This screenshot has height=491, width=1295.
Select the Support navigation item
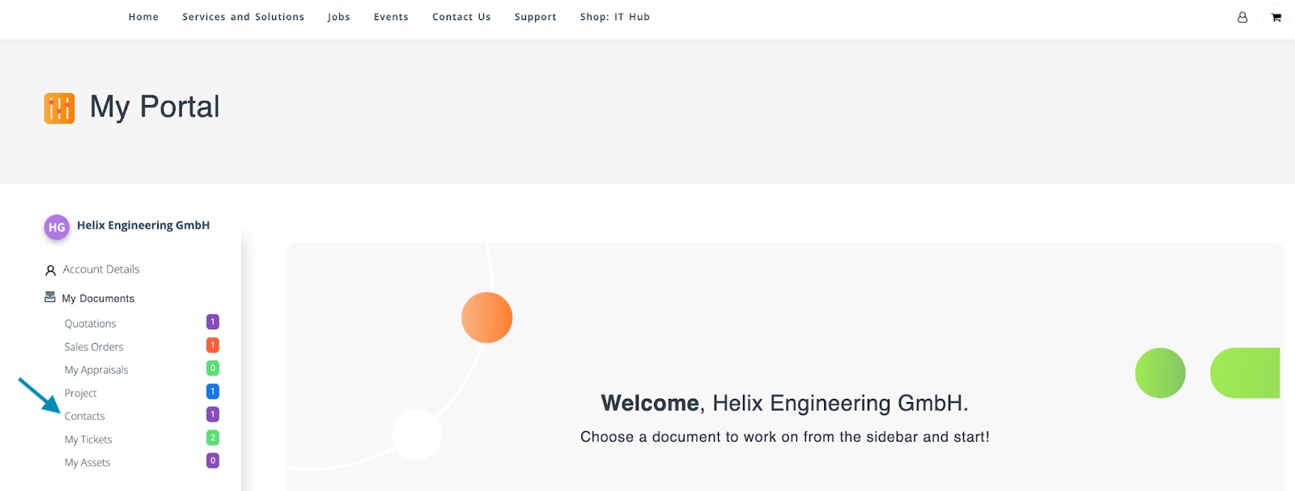[x=535, y=17]
